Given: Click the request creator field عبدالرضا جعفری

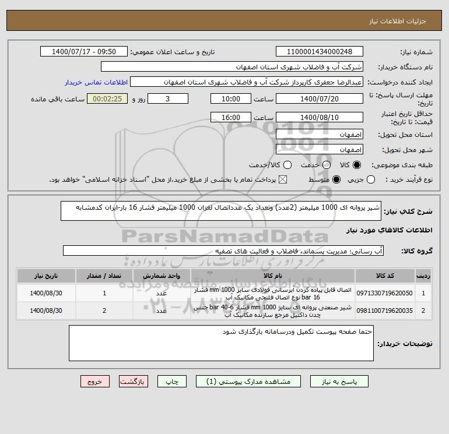Looking at the screenshot, I should click(247, 82).
